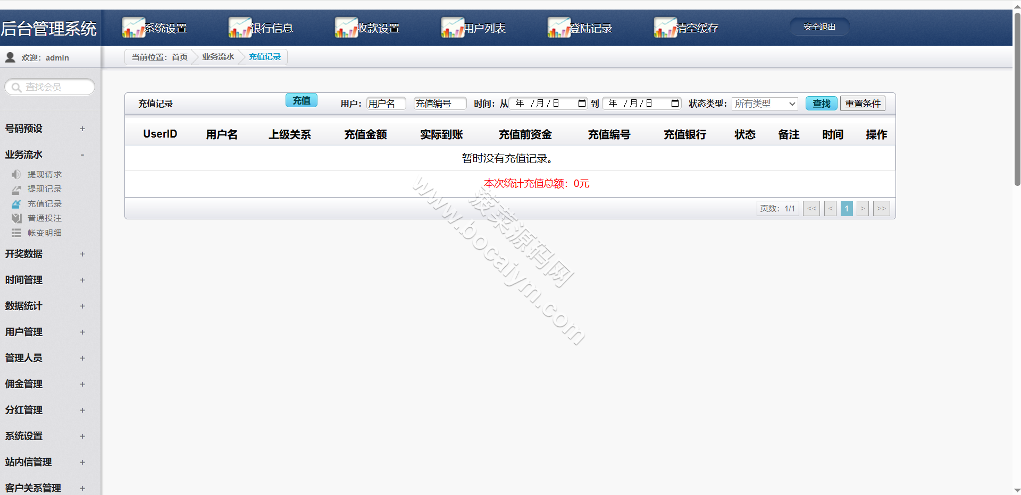The width and height of the screenshot is (1021, 495).
Task: Open 用户列表 in the top navigation
Action: tap(485, 28)
